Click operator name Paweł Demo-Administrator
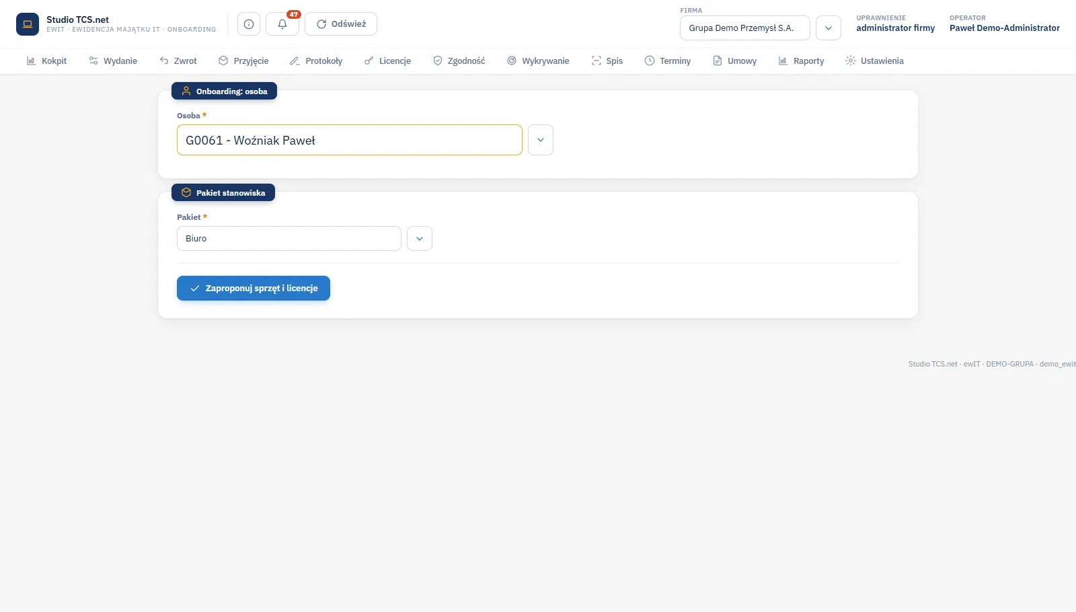 pyautogui.click(x=1005, y=28)
